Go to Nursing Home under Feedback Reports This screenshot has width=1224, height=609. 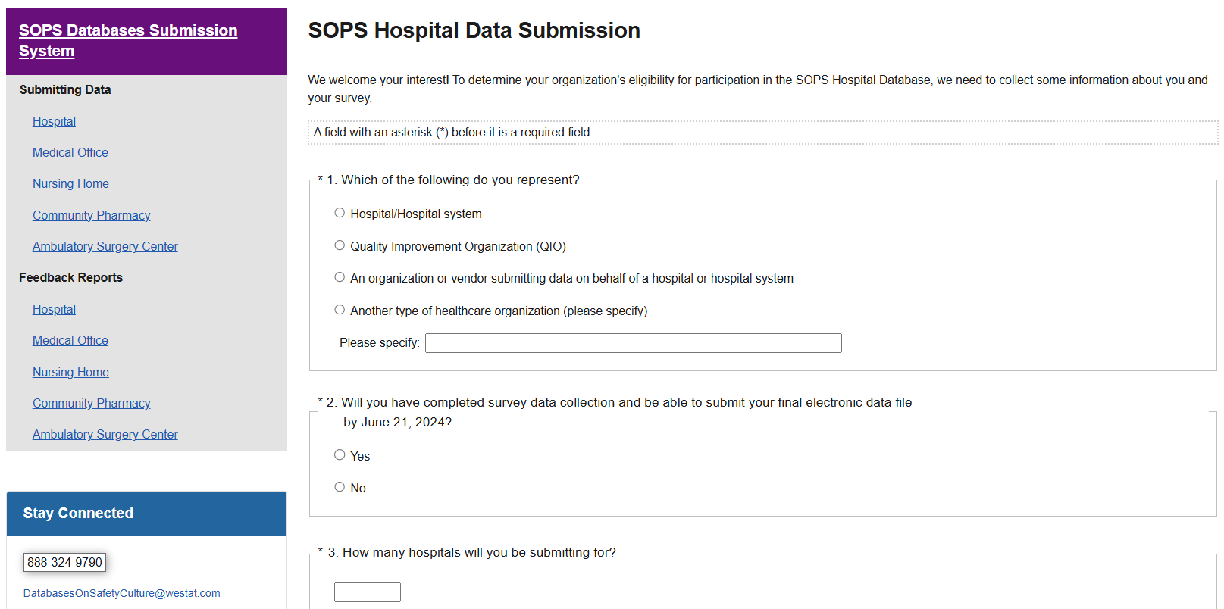click(x=70, y=372)
